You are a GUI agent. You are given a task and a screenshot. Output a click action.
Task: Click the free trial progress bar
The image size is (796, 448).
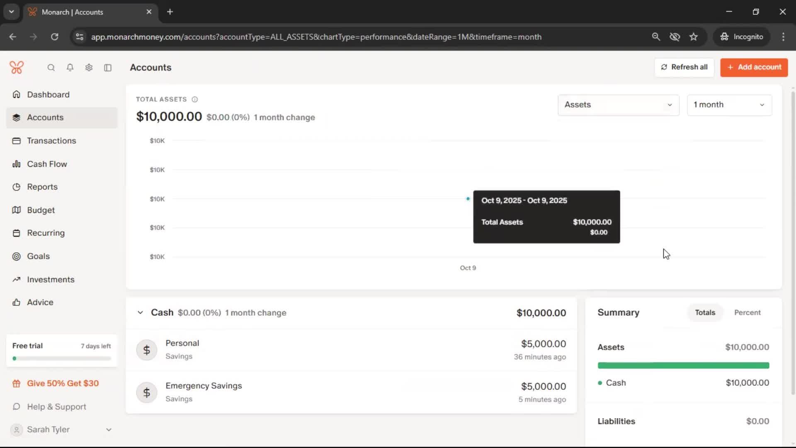coord(62,358)
